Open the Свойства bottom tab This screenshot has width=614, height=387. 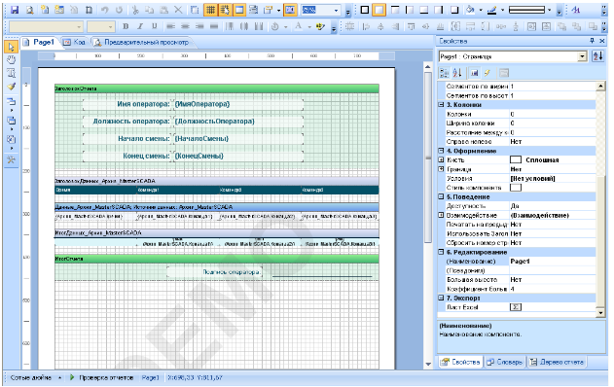[x=460, y=363]
